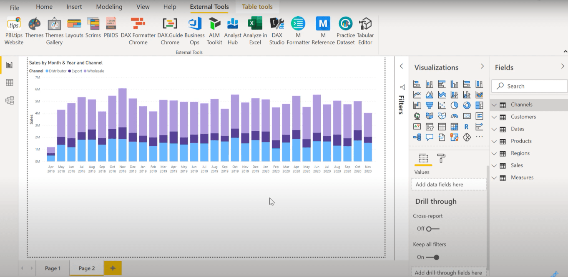Select the slicer visual
The image size is (568, 277).
tap(430, 127)
